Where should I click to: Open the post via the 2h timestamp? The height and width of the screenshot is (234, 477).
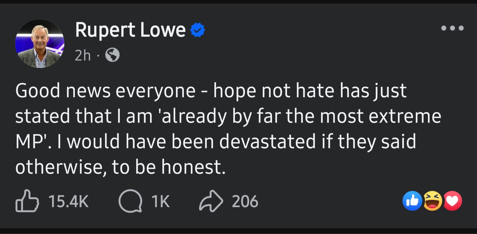tap(82, 56)
